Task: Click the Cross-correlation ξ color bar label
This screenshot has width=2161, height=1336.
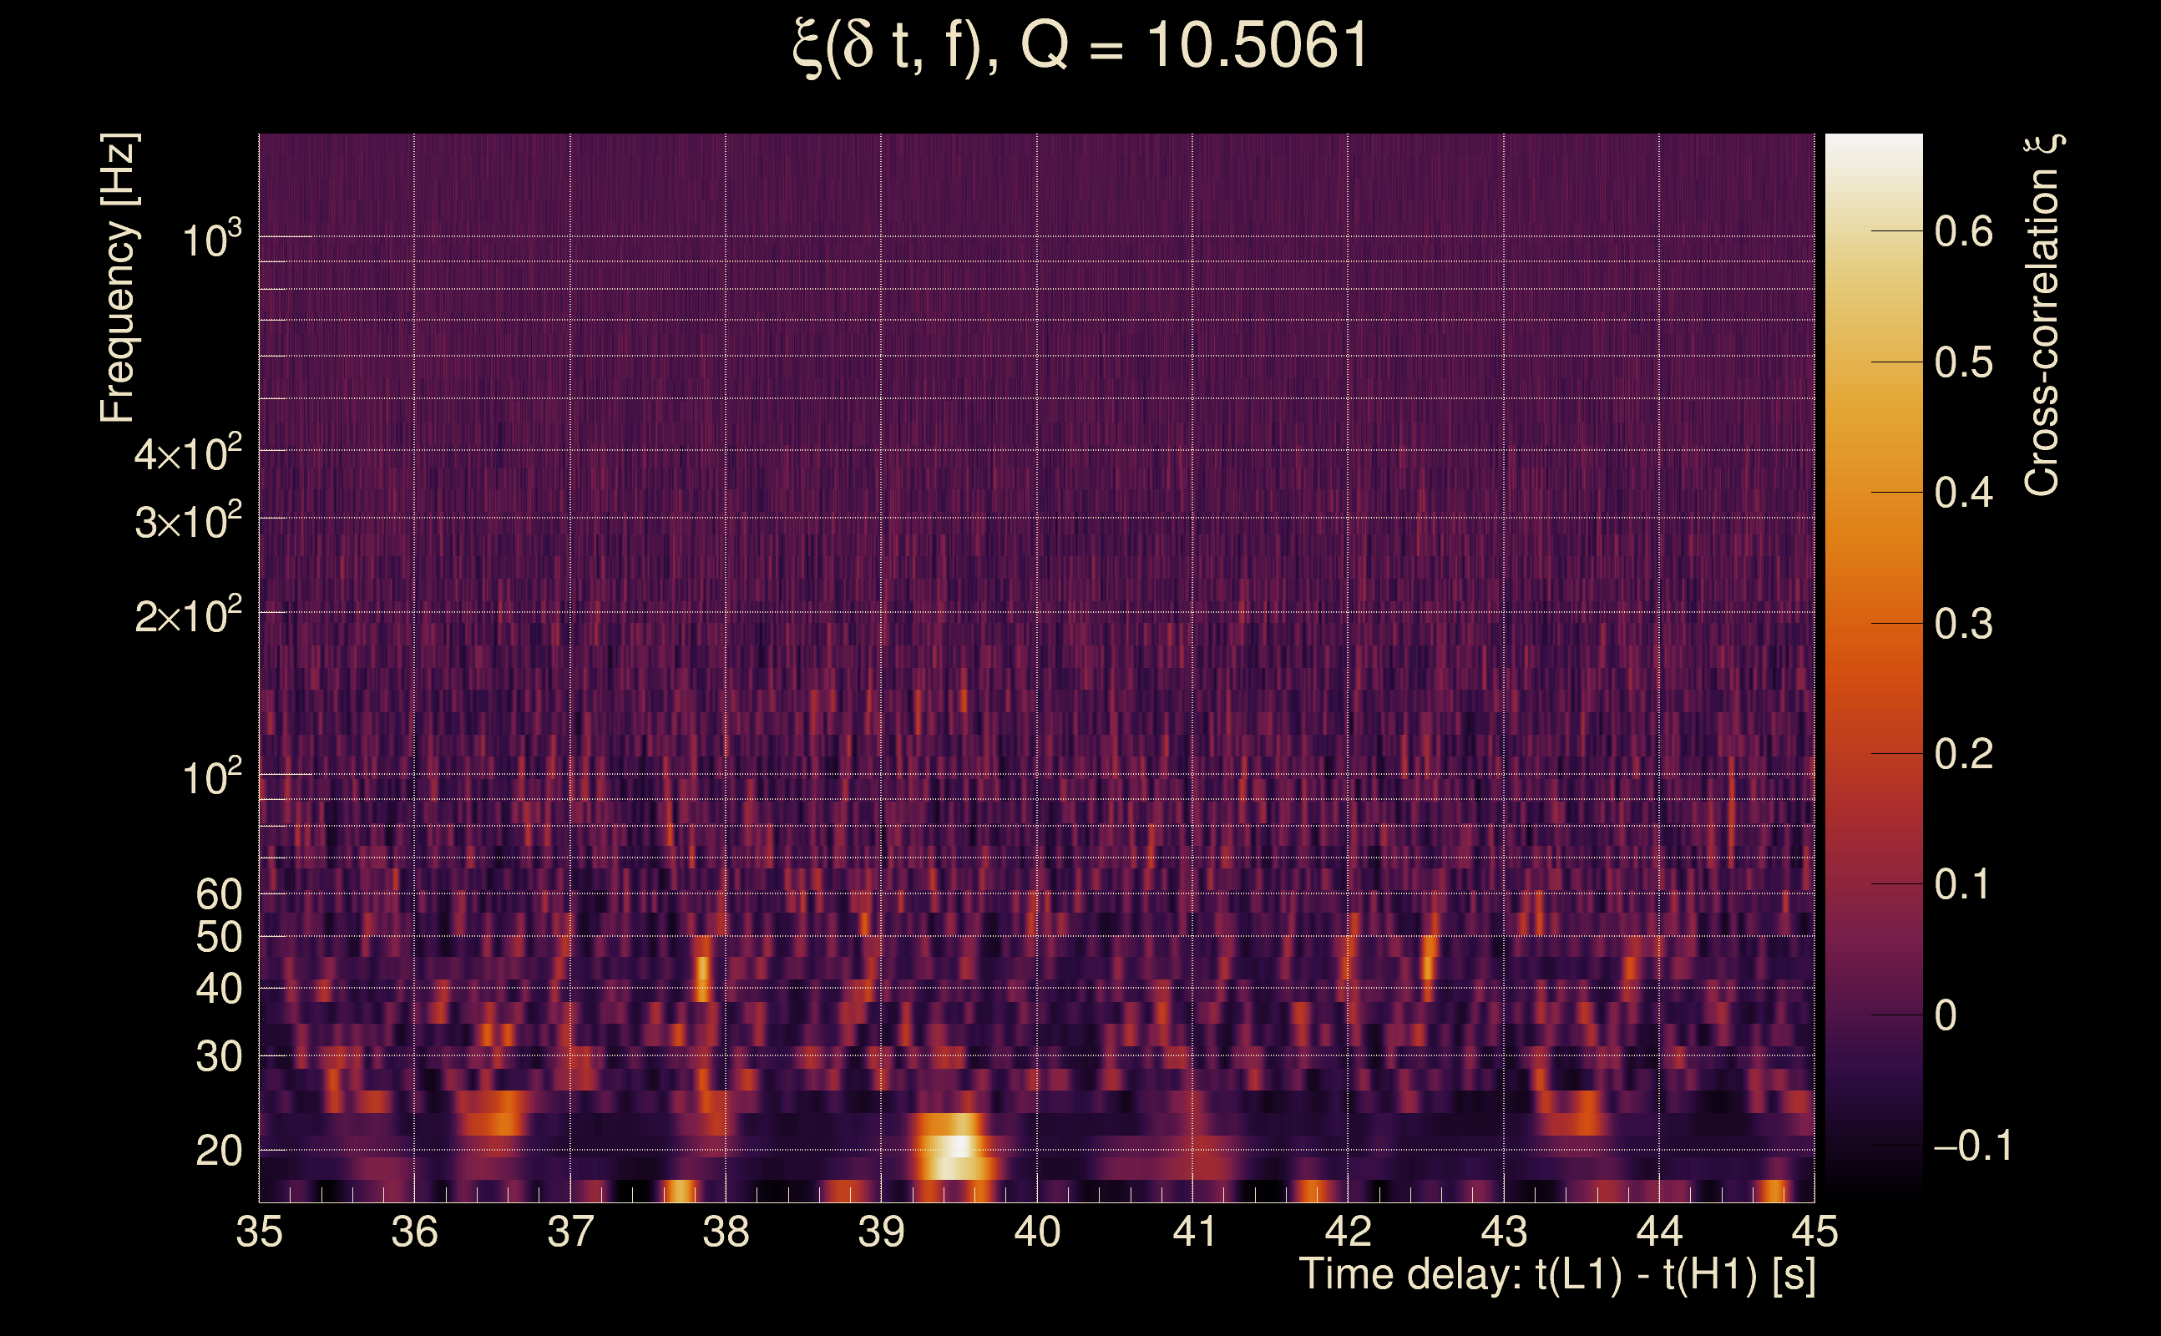Action: [x=2043, y=315]
